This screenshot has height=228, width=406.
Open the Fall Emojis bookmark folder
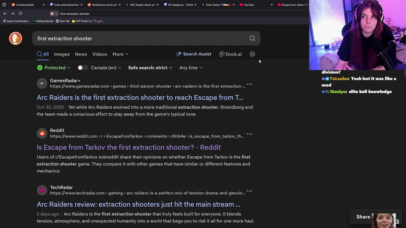pos(88,21)
